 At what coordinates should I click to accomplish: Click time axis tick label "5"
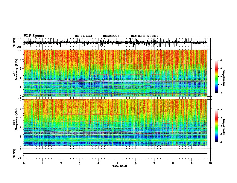point(117,163)
